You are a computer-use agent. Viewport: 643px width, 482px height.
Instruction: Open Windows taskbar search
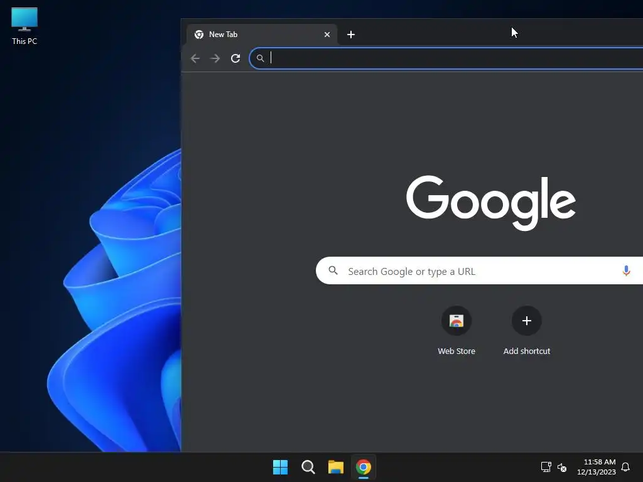point(308,467)
